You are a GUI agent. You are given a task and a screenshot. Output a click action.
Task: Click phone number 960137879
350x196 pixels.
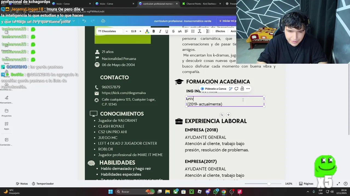(111, 87)
